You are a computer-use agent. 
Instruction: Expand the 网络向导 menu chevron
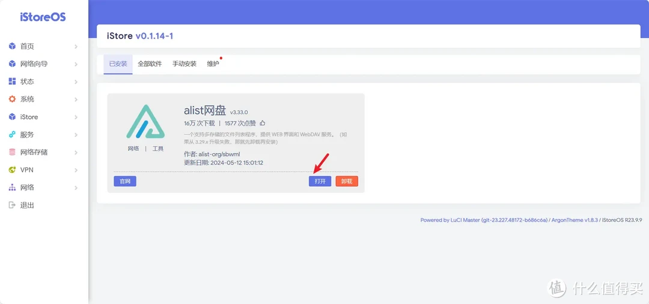point(76,64)
